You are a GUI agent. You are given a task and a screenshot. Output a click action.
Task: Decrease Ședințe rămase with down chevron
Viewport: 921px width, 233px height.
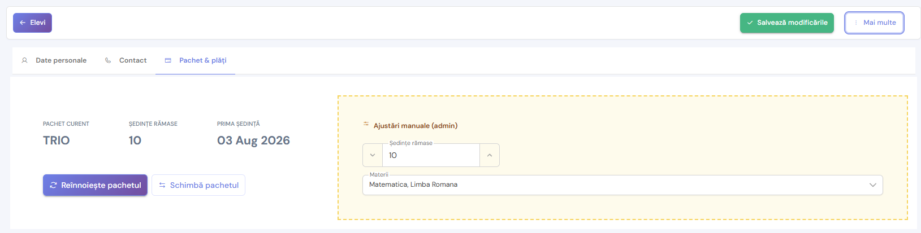(373, 155)
